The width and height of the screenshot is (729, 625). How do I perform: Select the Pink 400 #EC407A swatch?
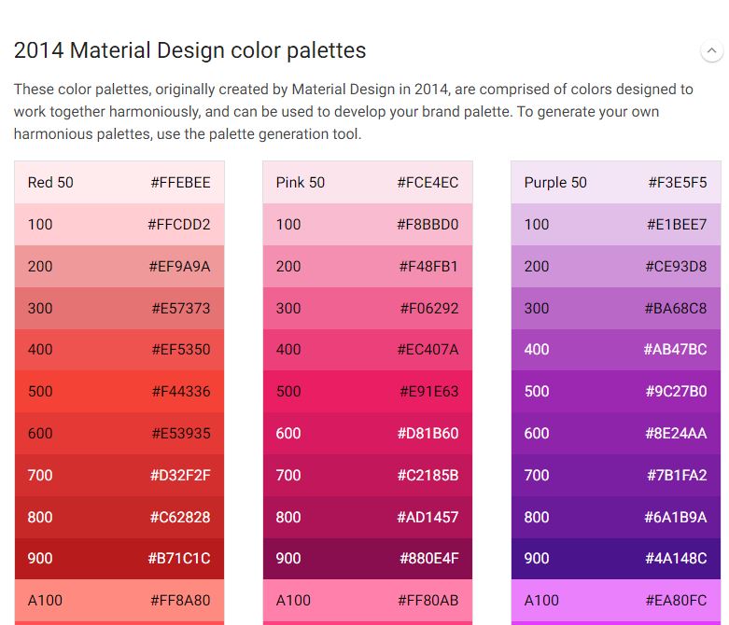[x=368, y=350]
